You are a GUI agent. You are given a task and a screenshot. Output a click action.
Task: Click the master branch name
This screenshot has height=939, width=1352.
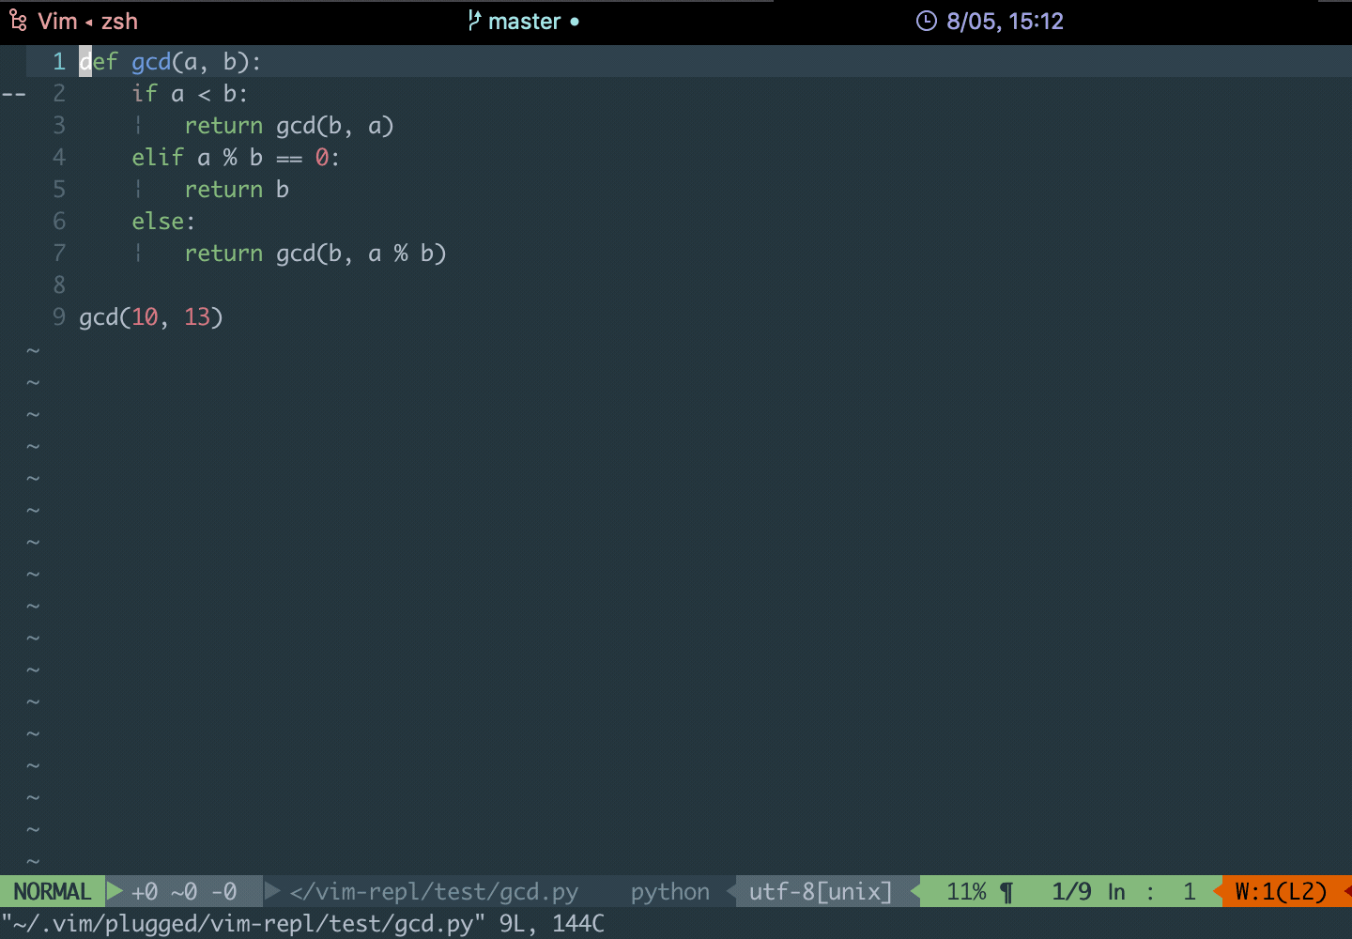tap(524, 21)
